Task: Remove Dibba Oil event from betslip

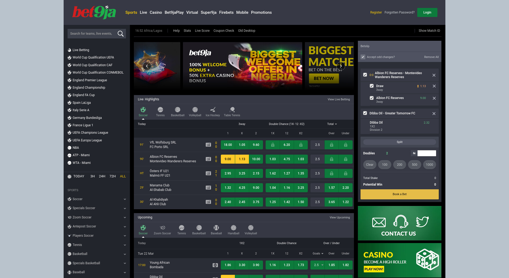Action: [x=434, y=114]
